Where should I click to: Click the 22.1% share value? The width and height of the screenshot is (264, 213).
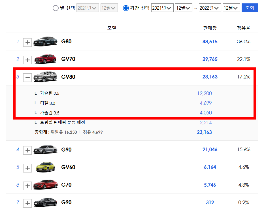[x=244, y=59]
